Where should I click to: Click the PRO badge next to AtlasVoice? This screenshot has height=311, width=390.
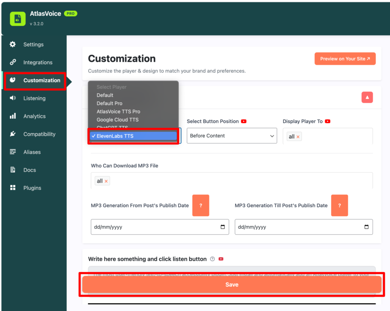pos(70,14)
